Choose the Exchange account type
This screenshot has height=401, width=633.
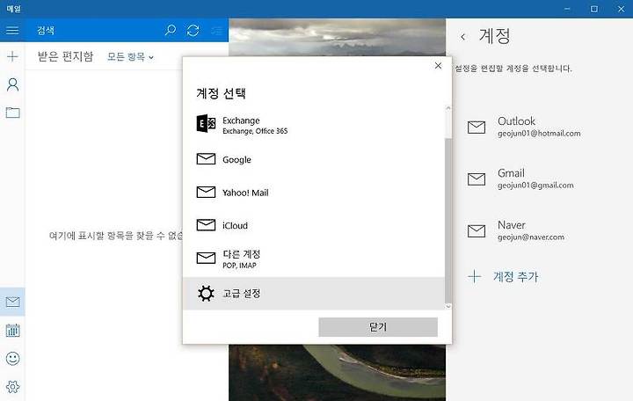(314, 125)
